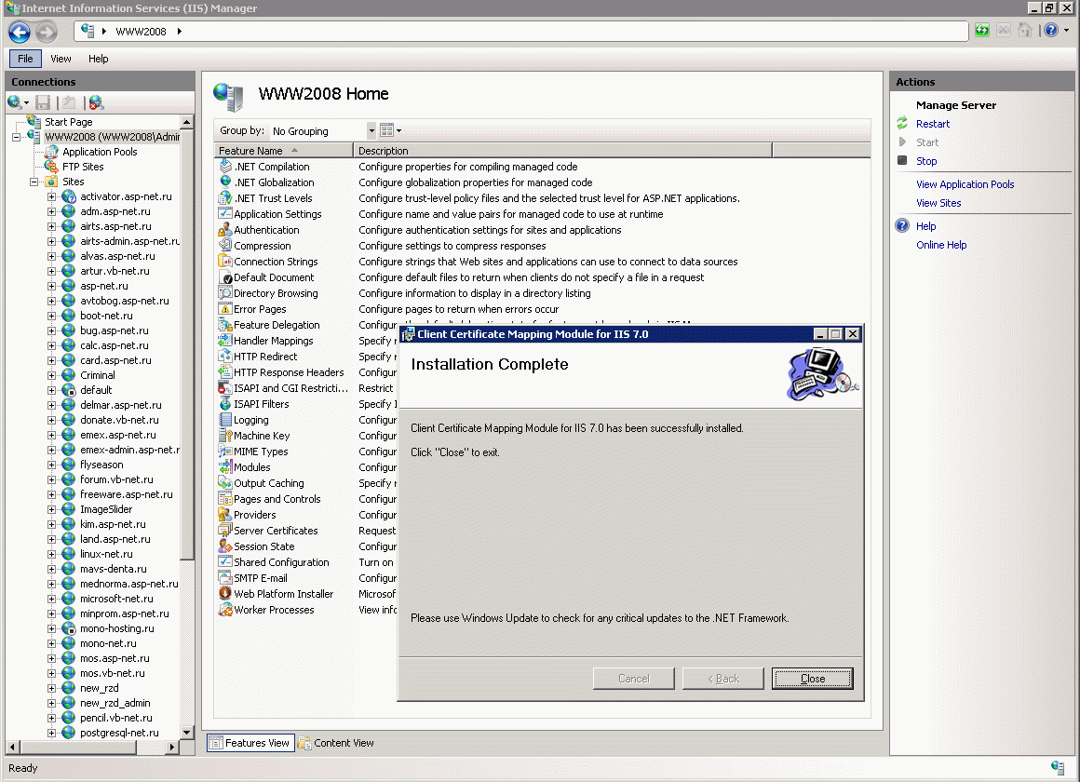1080x782 pixels.
Task: Click the blue Help question mark in the address bar
Action: [1051, 31]
